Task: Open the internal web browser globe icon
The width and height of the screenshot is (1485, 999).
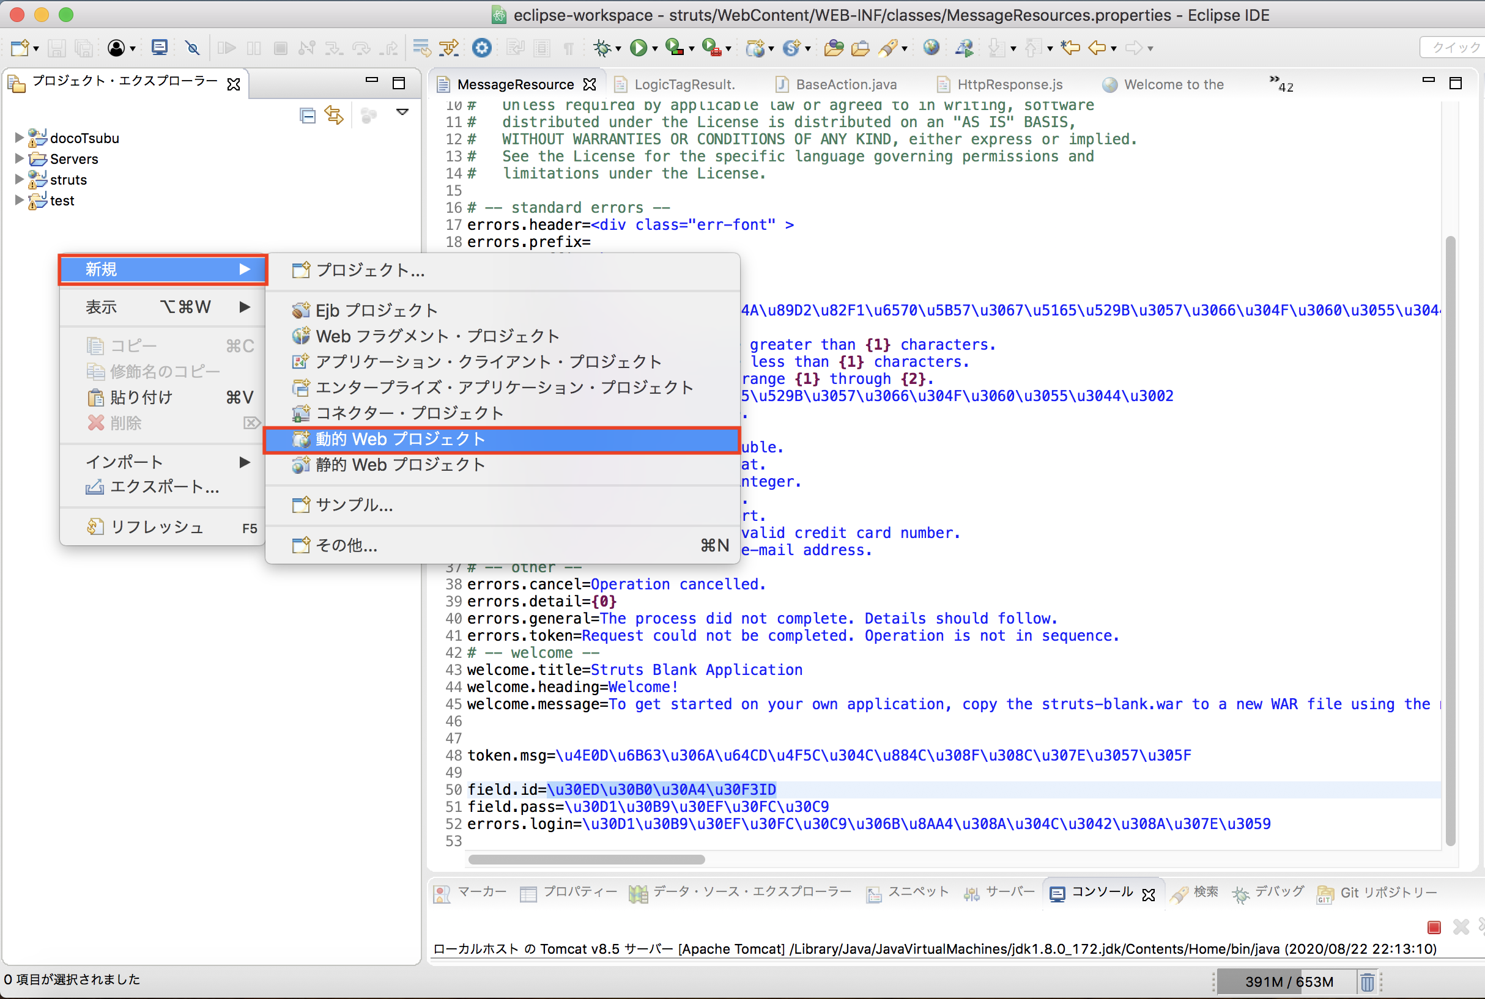Action: [x=931, y=48]
